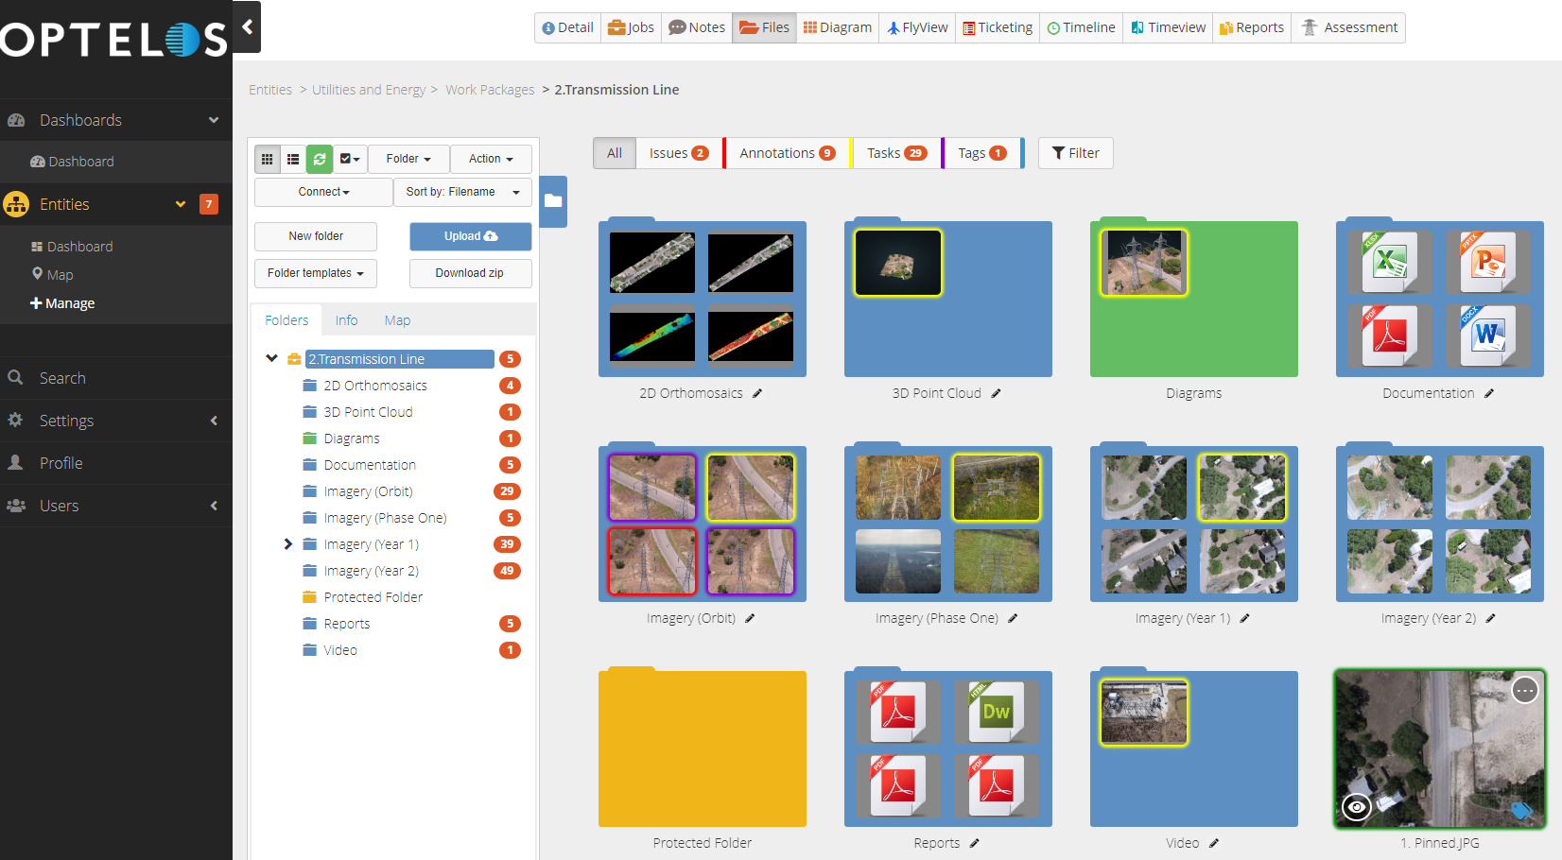Click the tag icon on 1. Pinned.JPG

click(1520, 810)
